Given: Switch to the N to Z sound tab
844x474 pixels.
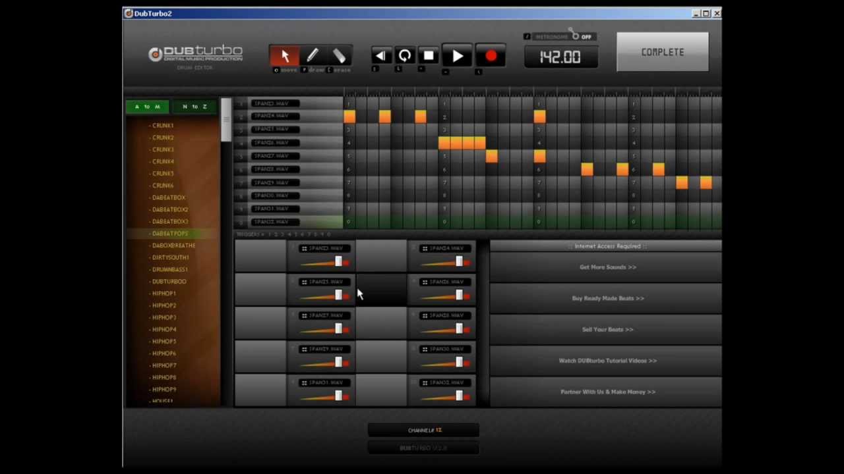Looking at the screenshot, I should (195, 107).
